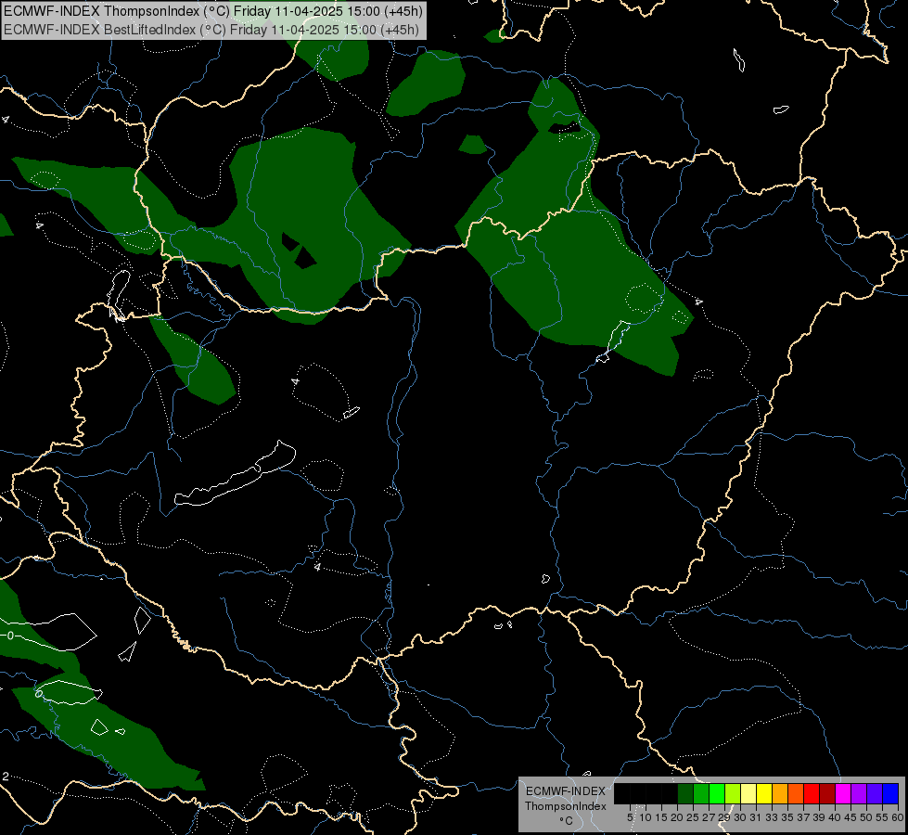
Task: Pick the yellow-green 29-30 legend swatch
Action: [x=733, y=793]
